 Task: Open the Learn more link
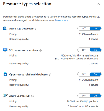click(62, 20)
